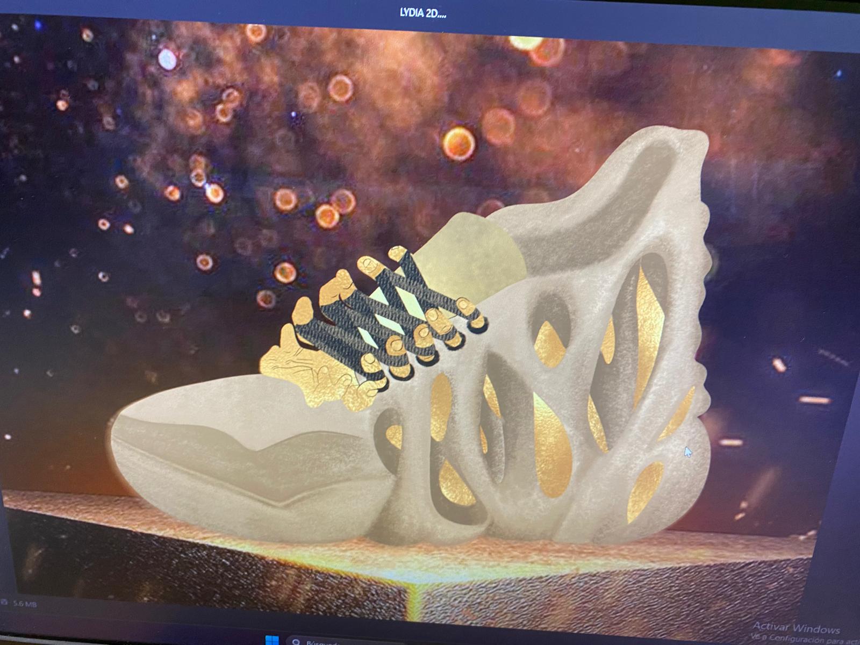Click the golden hand under the laces
This screenshot has width=860, height=645.
click(x=312, y=371)
